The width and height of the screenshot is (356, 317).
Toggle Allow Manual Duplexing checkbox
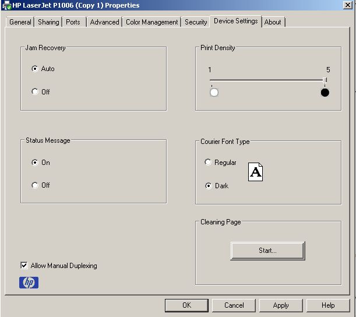[x=24, y=266]
